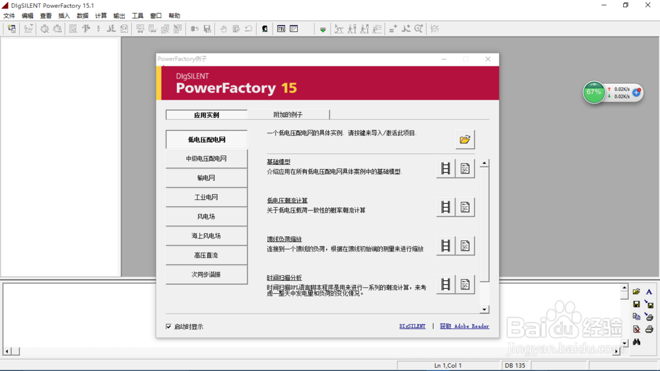Select the 工业电网 category button
Image resolution: width=660 pixels, height=371 pixels.
click(207, 197)
